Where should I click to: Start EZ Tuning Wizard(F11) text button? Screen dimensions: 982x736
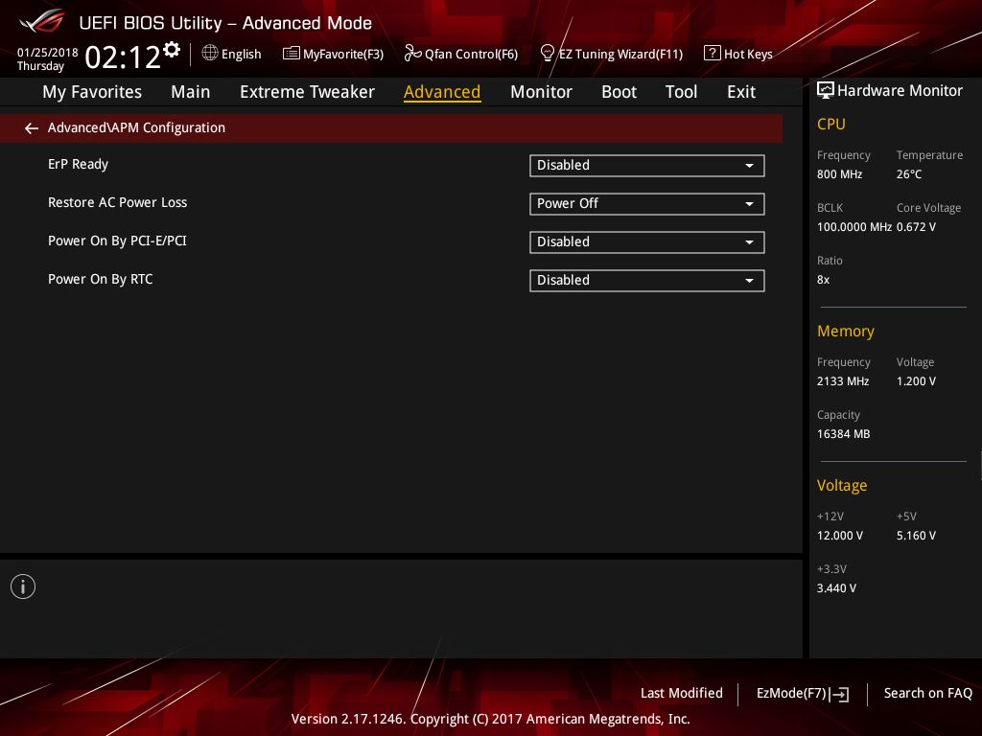[620, 55]
